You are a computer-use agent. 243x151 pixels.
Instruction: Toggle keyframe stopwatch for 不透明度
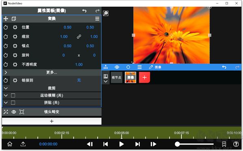pyautogui.click(x=6, y=65)
